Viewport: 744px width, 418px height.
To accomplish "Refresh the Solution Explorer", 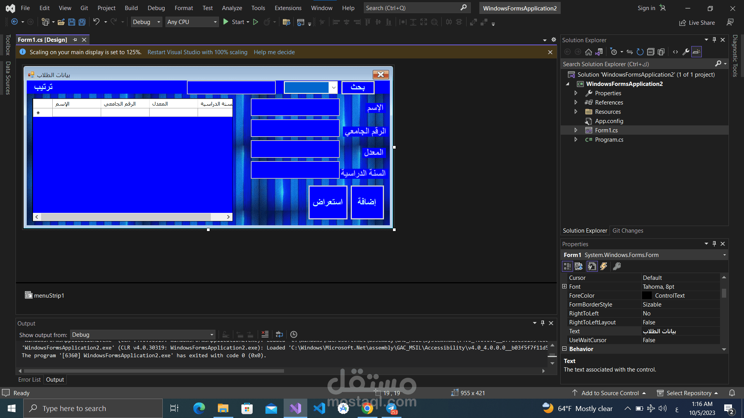I will pyautogui.click(x=640, y=52).
